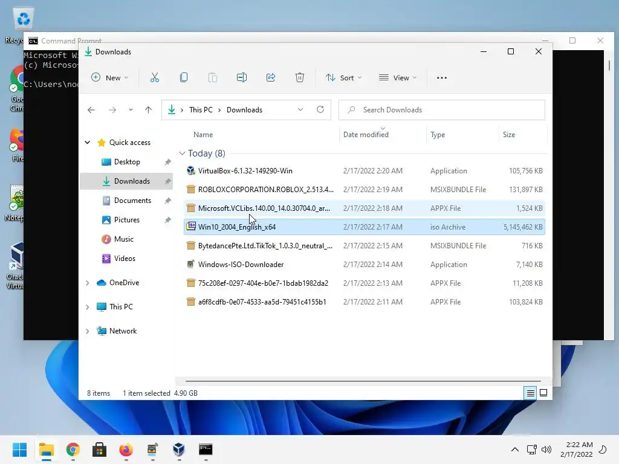Switch to large thumbnails view icon
Viewport: 619px width, 464px height.
(x=543, y=393)
